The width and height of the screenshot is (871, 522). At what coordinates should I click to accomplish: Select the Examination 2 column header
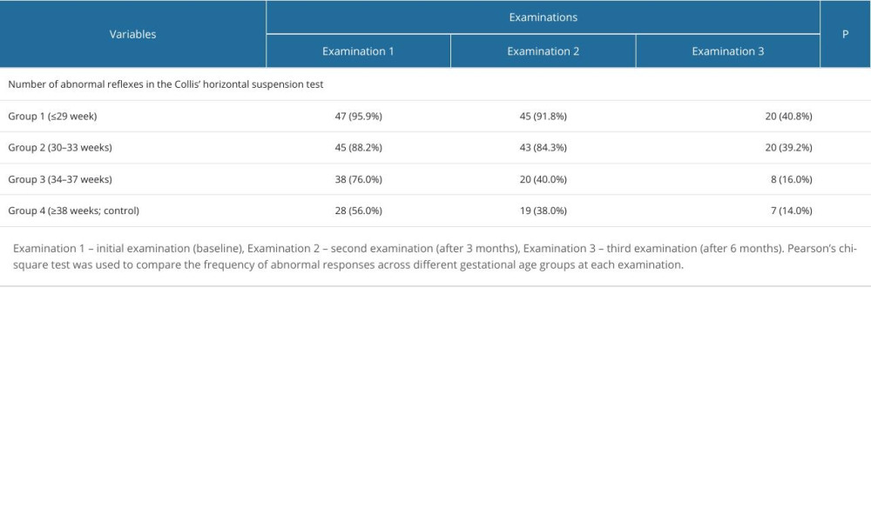(543, 51)
